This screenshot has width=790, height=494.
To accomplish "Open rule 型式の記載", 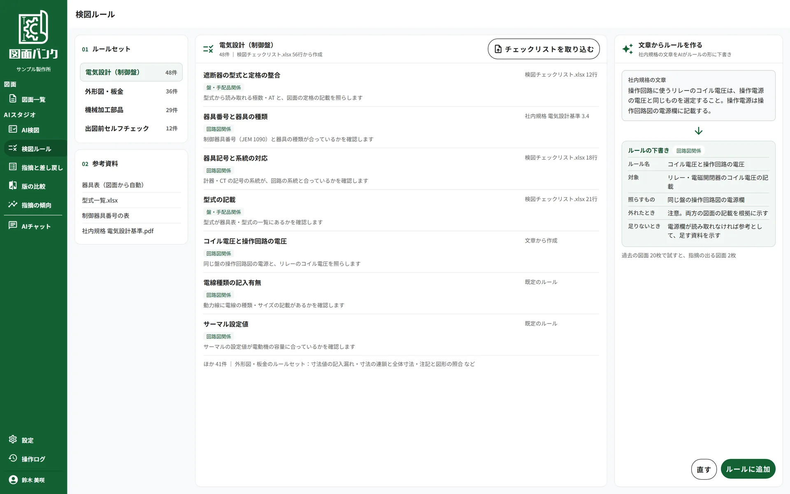I will tap(401, 211).
